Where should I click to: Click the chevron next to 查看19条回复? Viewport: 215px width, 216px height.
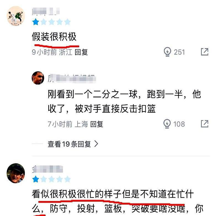click(x=96, y=144)
